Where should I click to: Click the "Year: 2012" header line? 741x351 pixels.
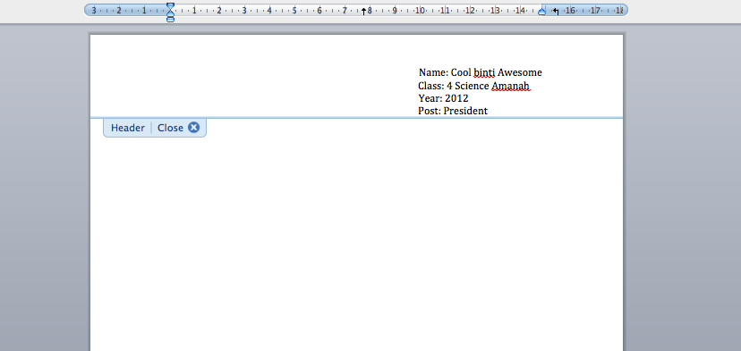[443, 98]
